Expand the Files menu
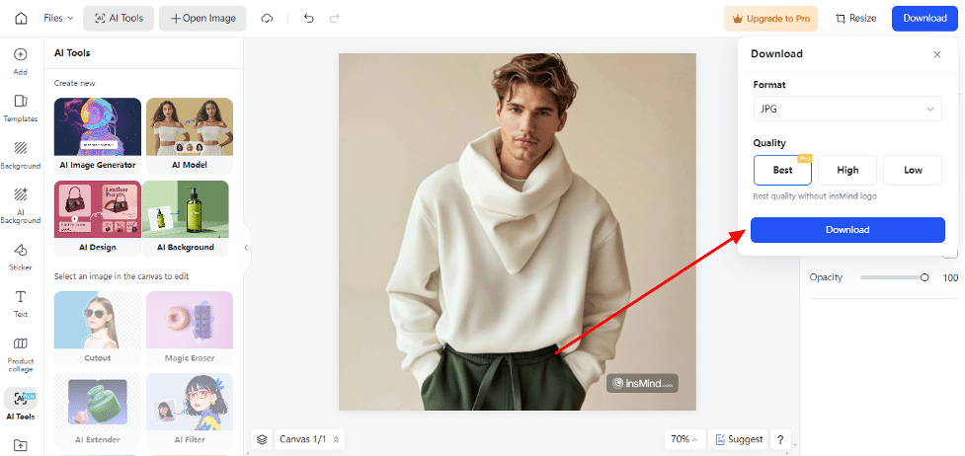Screen dimensions: 965x456 point(58,19)
